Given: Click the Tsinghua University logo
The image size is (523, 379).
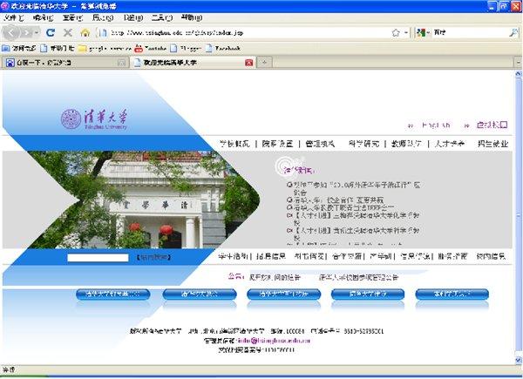Looking at the screenshot, I should (94, 119).
